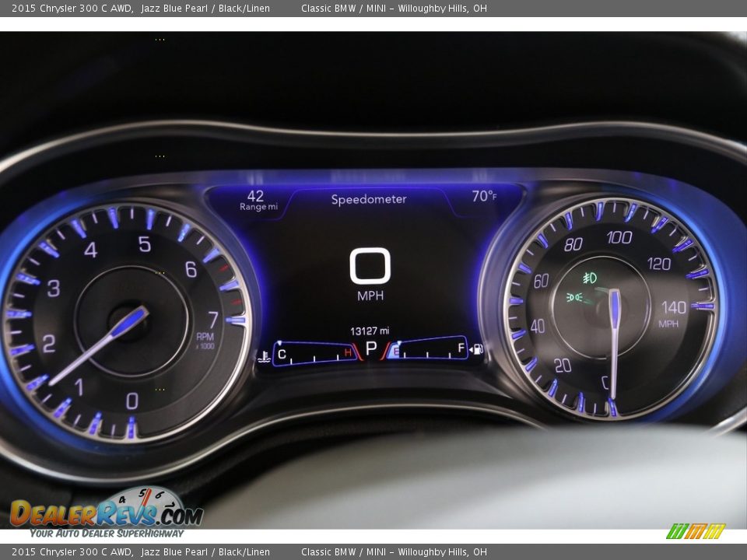
Task: Click the 'Speedometer' title on center display
Action: point(369,199)
